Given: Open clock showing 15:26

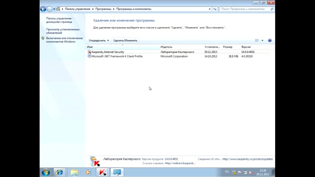Looking at the screenshot, I should tap(263, 173).
